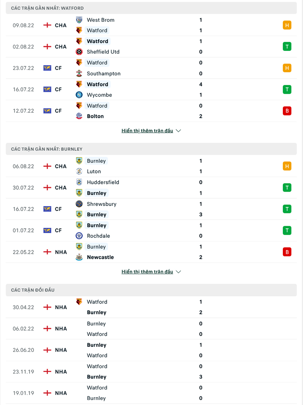Expand more Burnley matches with chevron arrow
The height and width of the screenshot is (405, 303).
click(x=178, y=272)
